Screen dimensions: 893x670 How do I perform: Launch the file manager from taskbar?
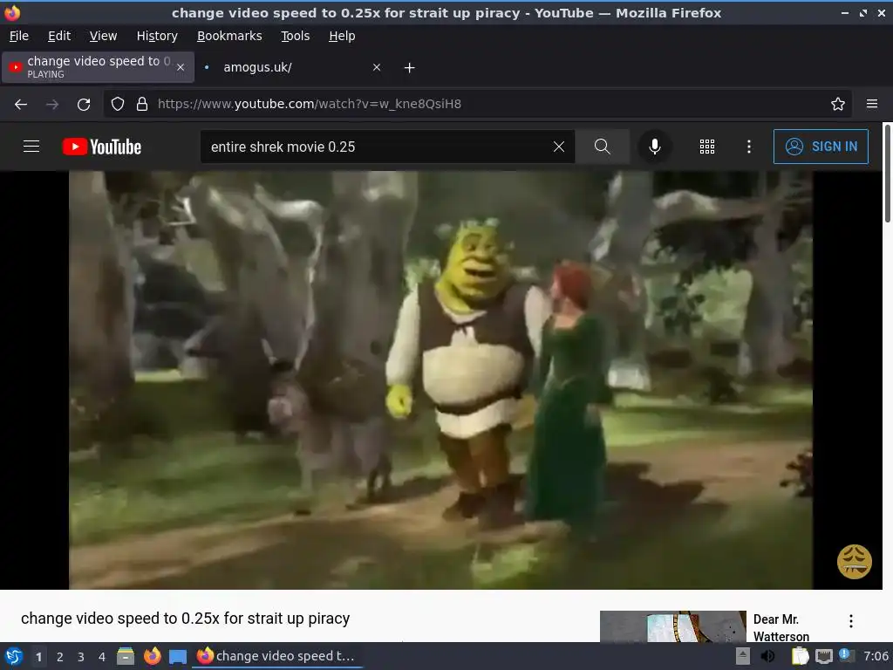coord(126,656)
